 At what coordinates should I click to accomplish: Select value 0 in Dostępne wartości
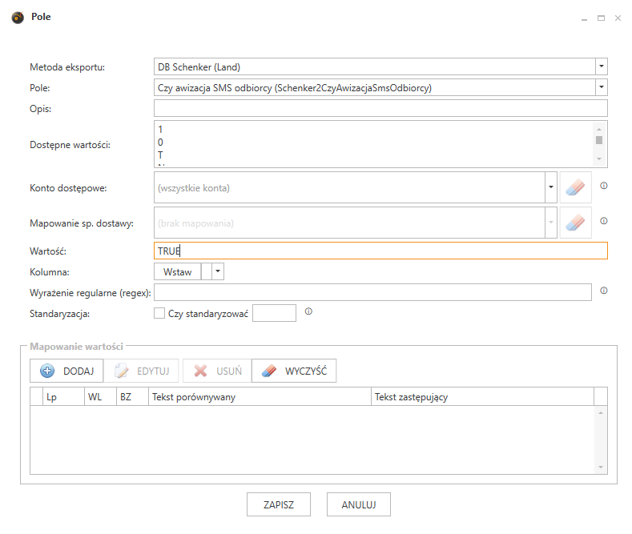click(160, 143)
